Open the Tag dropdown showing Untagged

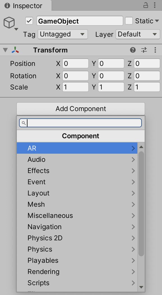click(x=63, y=34)
